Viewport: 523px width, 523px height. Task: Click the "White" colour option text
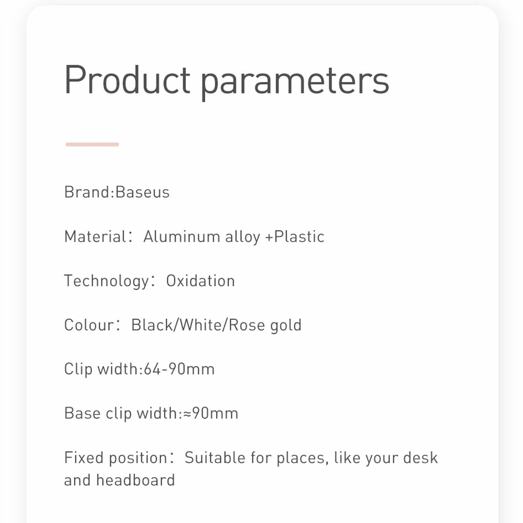click(201, 325)
